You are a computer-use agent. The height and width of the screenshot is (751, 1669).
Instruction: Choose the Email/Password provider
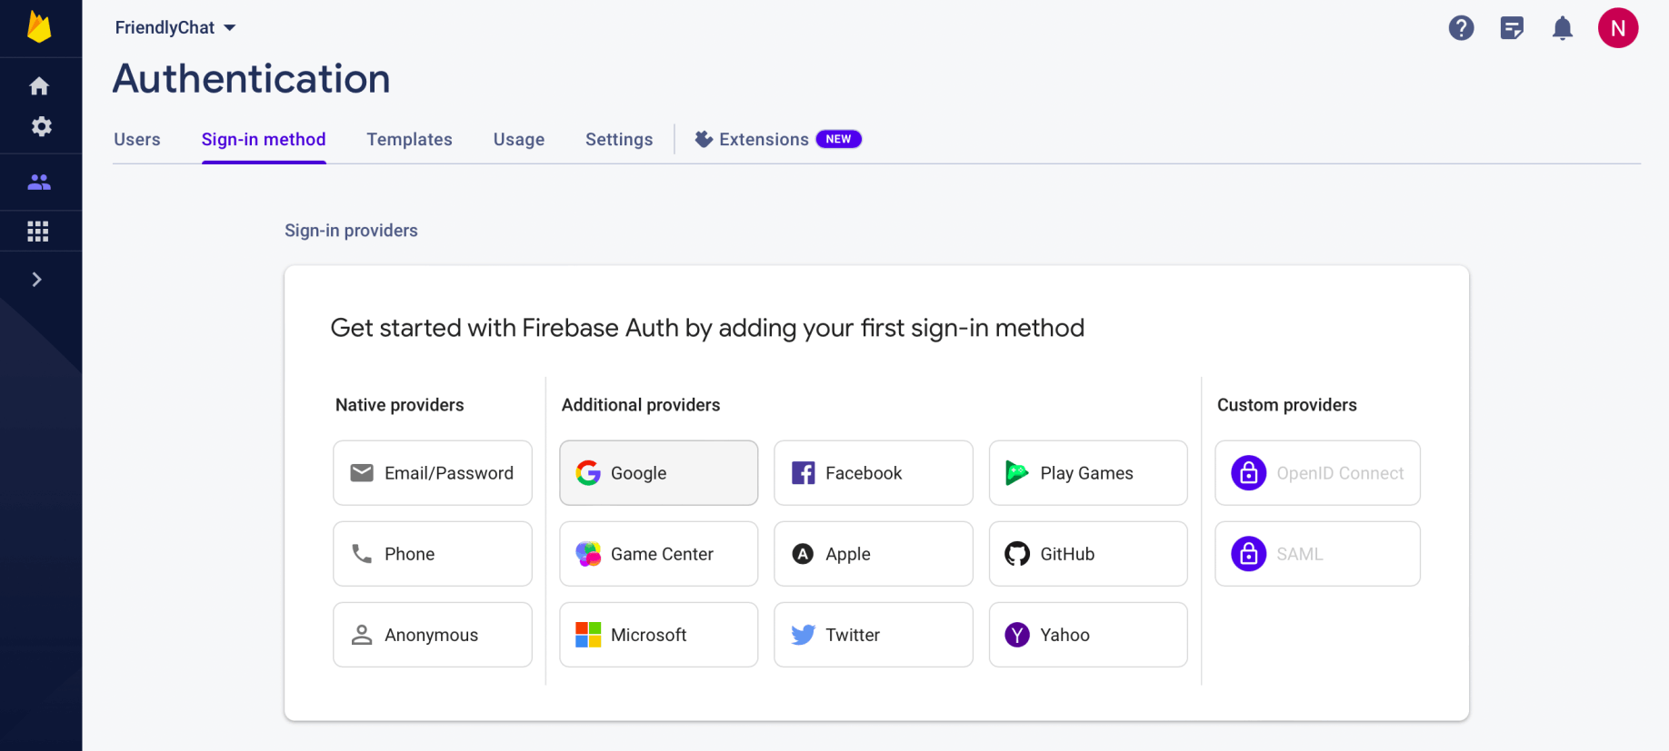[433, 473]
